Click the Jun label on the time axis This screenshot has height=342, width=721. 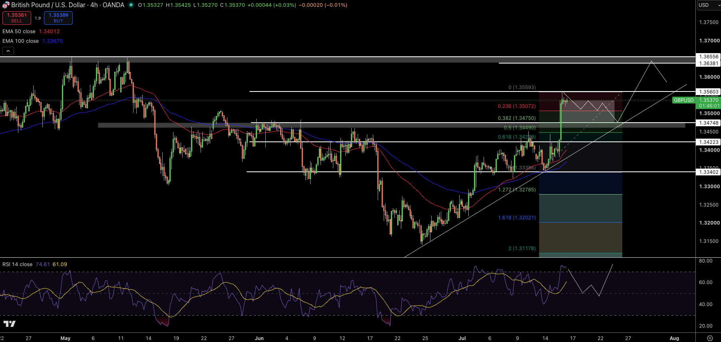coord(259,338)
